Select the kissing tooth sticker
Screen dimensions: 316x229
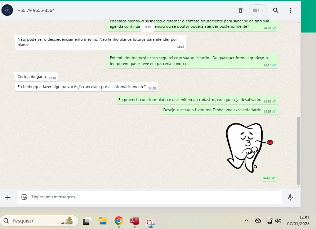[x=249, y=147]
